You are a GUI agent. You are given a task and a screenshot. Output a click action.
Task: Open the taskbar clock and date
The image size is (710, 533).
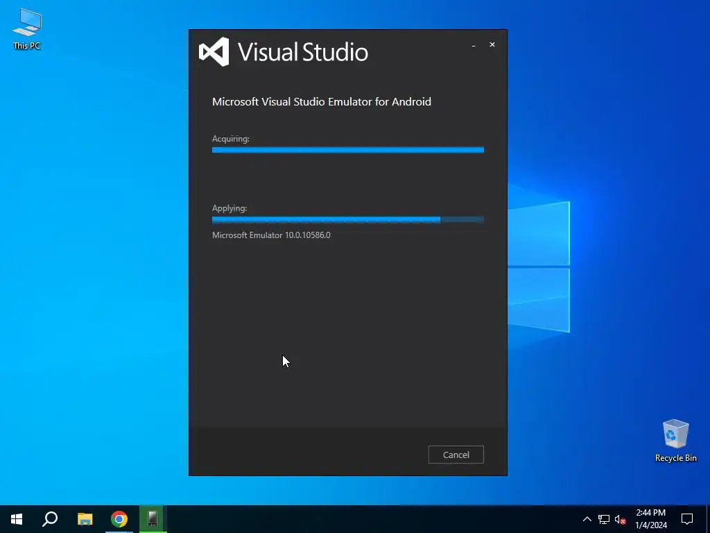coord(650,519)
